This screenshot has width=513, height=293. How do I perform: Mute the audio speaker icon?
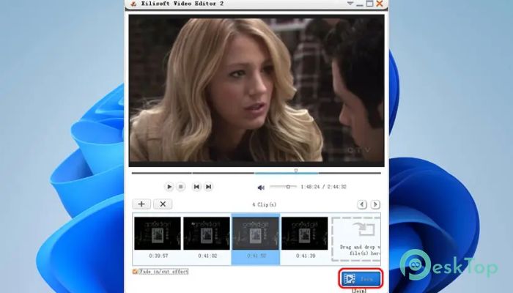261,188
